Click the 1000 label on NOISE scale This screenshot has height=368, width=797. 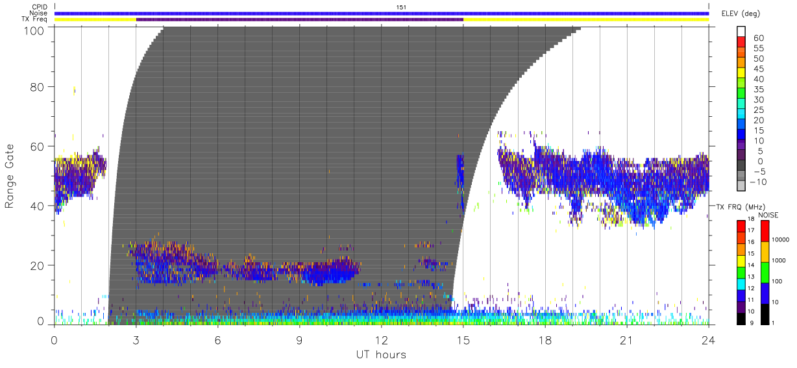(x=779, y=261)
